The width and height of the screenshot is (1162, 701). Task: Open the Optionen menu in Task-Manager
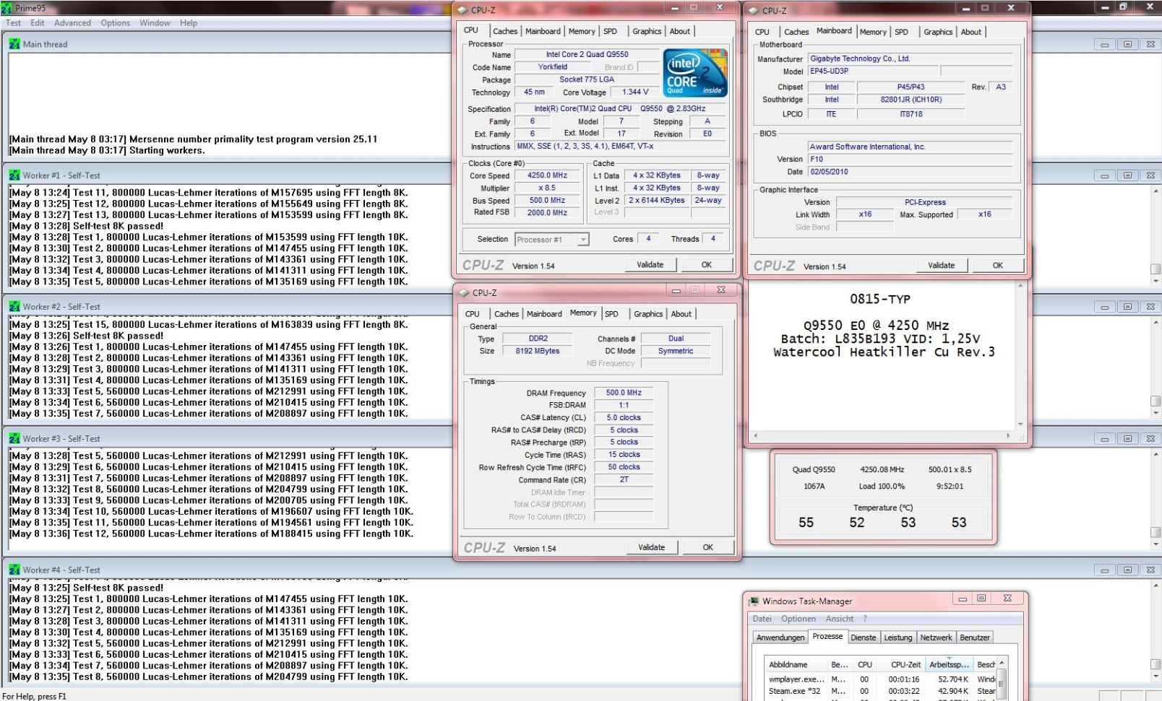click(799, 619)
